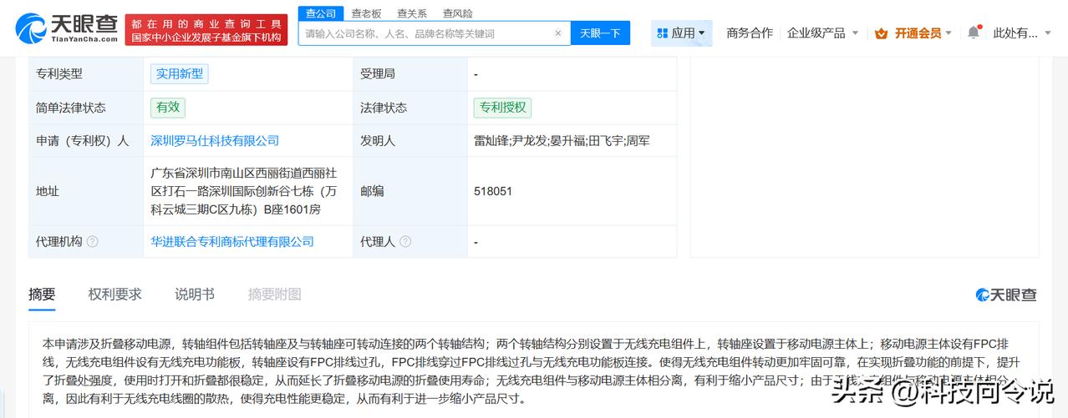This screenshot has width=1068, height=418.
Task: Switch to the 说明书 tab
Action: pos(195,295)
